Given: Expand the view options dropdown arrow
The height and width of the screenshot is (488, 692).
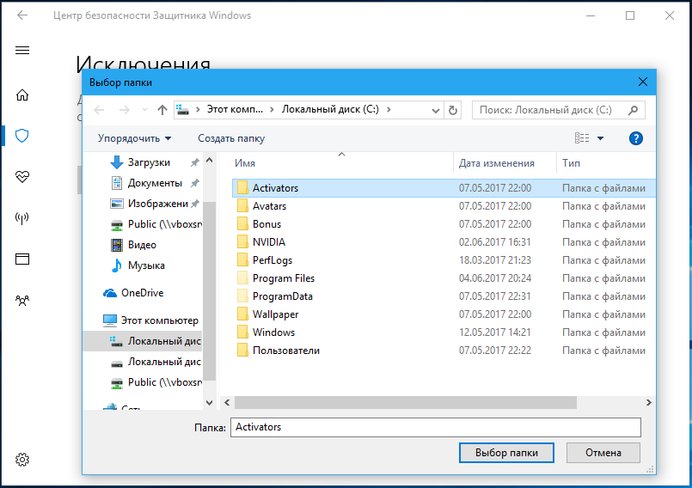Looking at the screenshot, I should [600, 138].
